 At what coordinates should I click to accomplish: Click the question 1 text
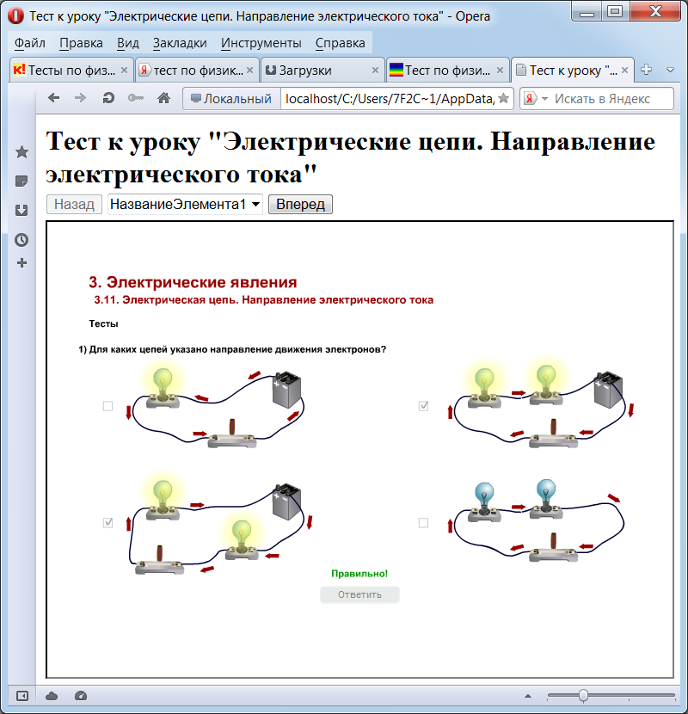[232, 349]
